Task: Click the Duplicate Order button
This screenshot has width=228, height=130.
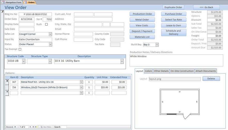Action: [x=173, y=7]
